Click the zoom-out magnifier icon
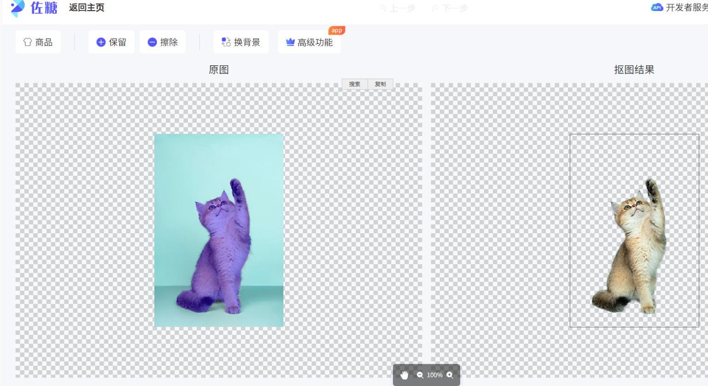The height and width of the screenshot is (386, 708). (x=420, y=375)
